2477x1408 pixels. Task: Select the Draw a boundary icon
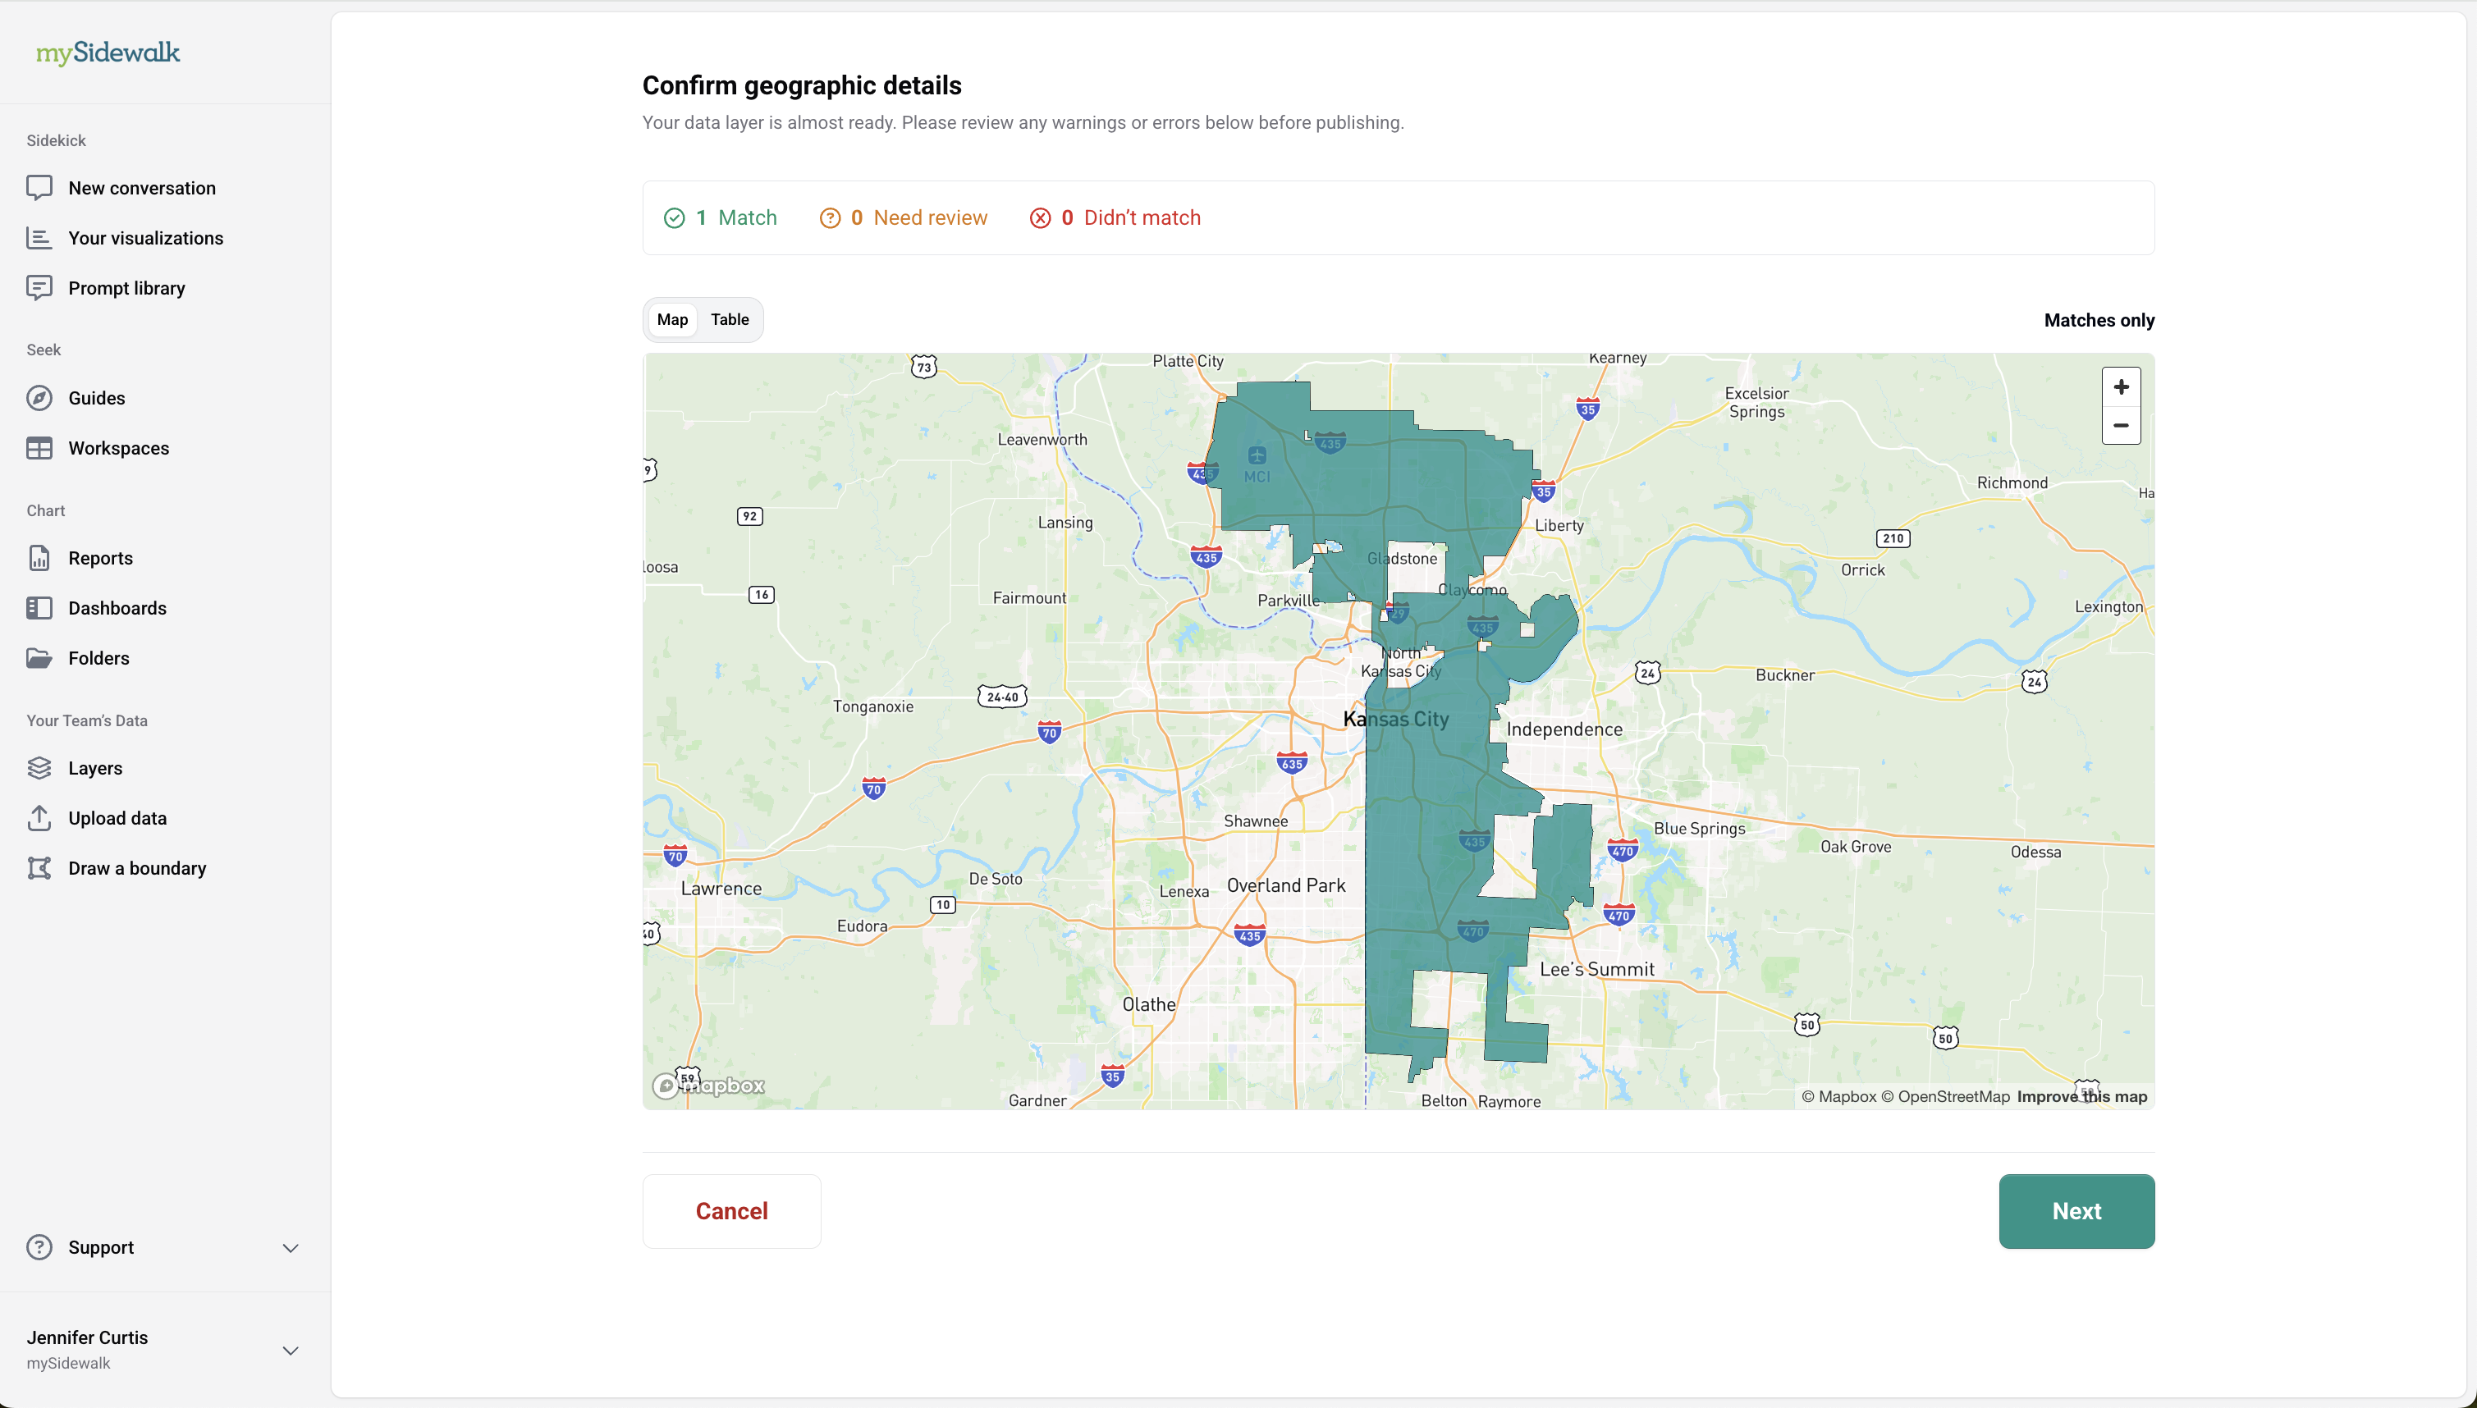pos(39,868)
